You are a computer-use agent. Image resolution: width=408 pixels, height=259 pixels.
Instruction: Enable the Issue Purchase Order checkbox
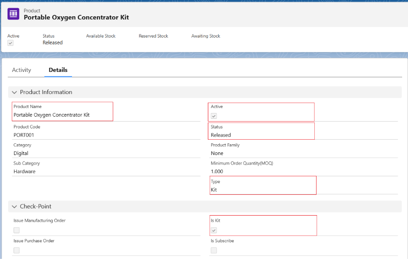click(x=17, y=250)
